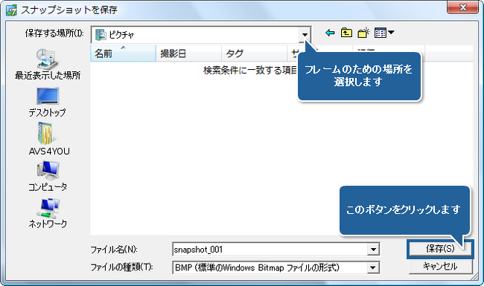484x286 pixels.
Task: Go up one folder level
Action: (346, 33)
